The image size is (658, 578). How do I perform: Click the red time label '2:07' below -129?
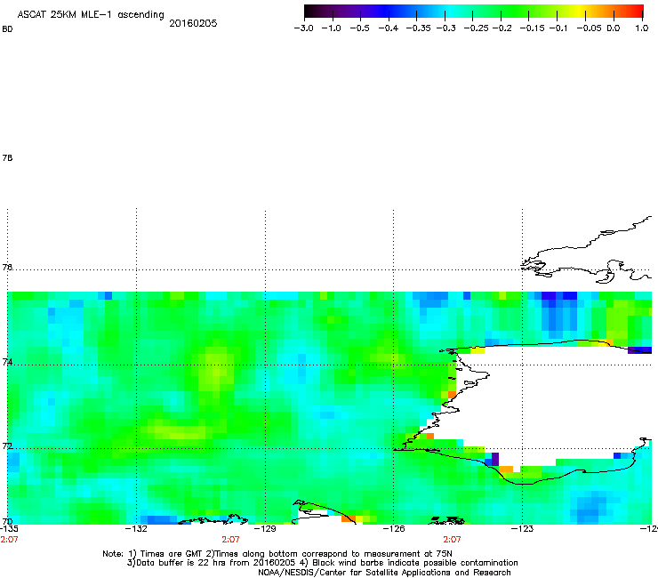(x=230, y=540)
